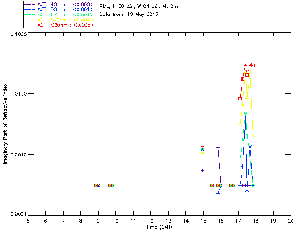
Task: Click the green dashed line sample in legend
Action: point(30,14)
